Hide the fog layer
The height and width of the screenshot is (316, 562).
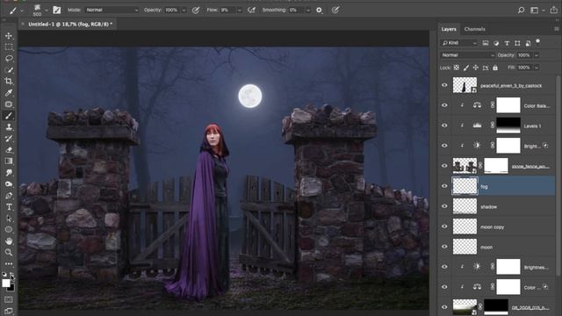coord(444,186)
